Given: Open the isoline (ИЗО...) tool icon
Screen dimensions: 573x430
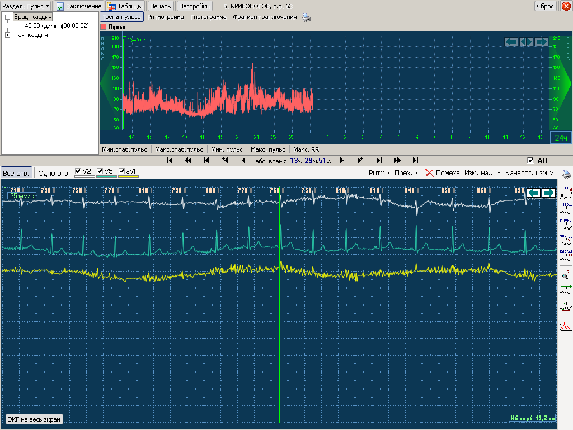Looking at the screenshot, I should [566, 209].
